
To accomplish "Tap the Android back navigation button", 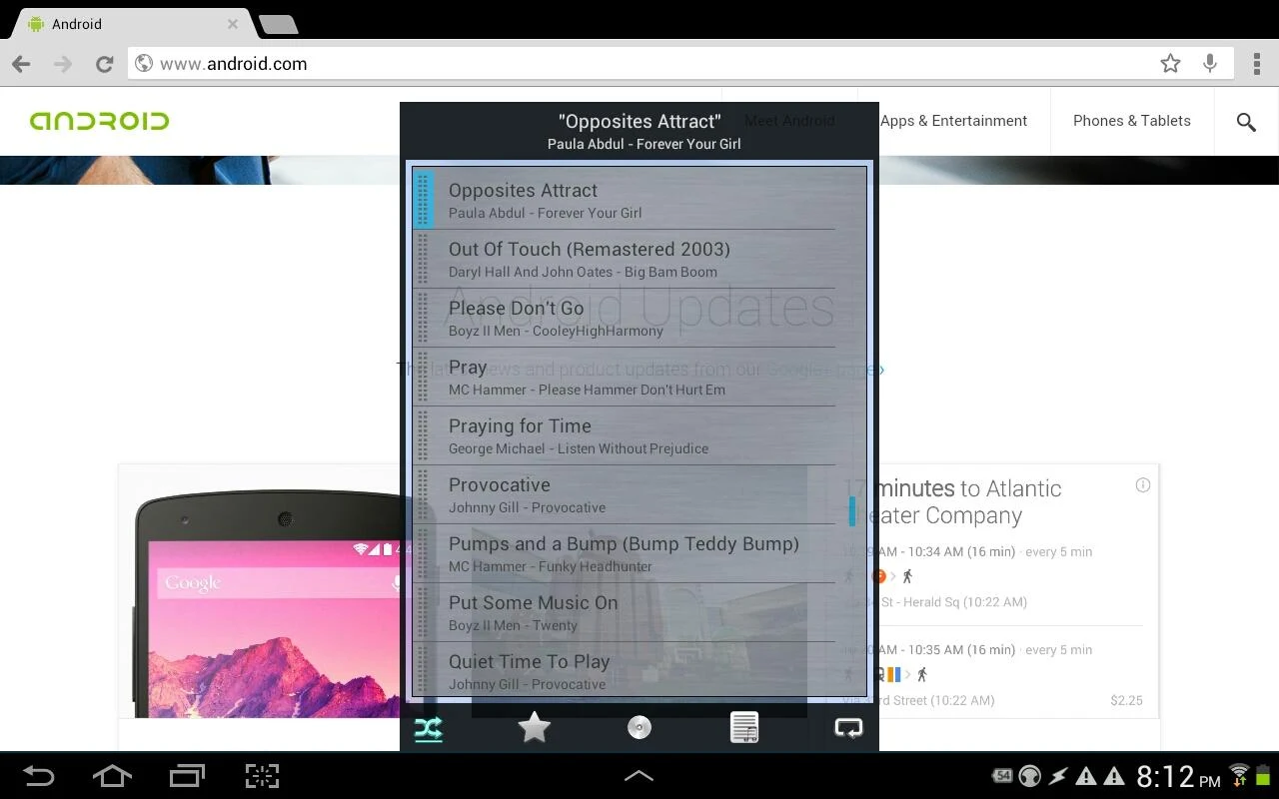I will [39, 776].
